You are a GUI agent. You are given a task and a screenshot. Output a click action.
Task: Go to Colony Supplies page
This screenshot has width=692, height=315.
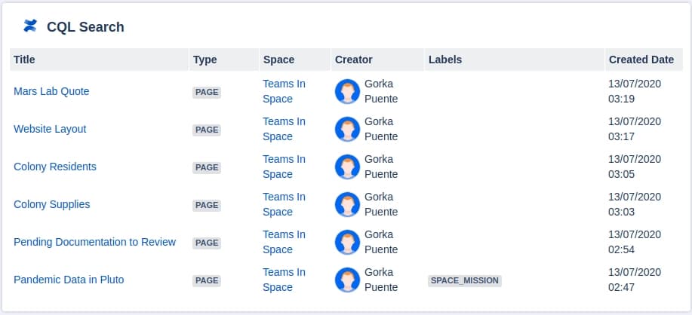pos(51,204)
